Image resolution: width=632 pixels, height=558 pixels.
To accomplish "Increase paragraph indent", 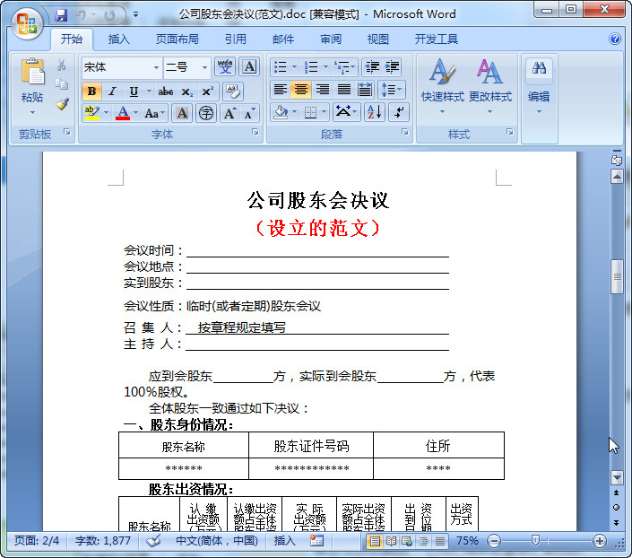I will click(x=392, y=67).
